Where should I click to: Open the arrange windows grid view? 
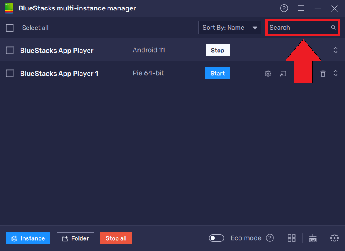point(291,238)
